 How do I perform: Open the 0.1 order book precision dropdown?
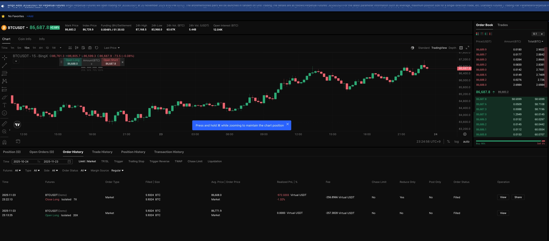coord(538,34)
